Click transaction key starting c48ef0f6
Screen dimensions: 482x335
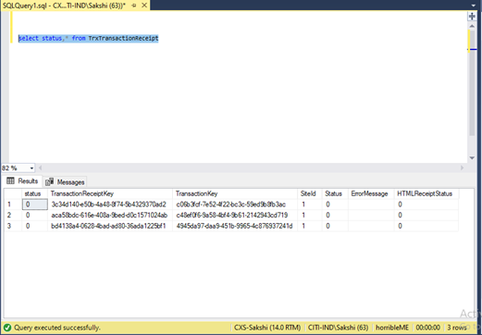click(235, 215)
